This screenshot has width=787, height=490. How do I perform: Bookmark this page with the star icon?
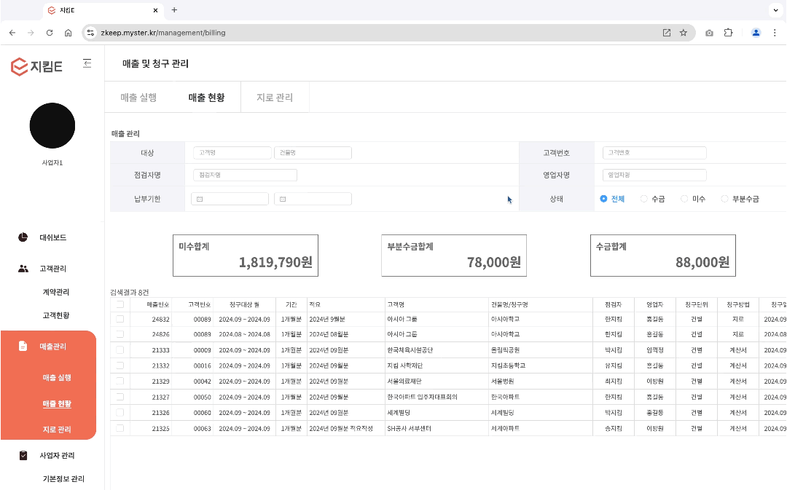coord(684,33)
